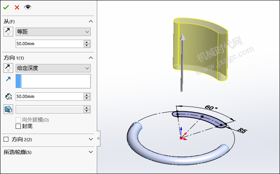Collapse the 从(F) section
Image resolution: width=280 pixels, height=174 pixels.
(91, 22)
